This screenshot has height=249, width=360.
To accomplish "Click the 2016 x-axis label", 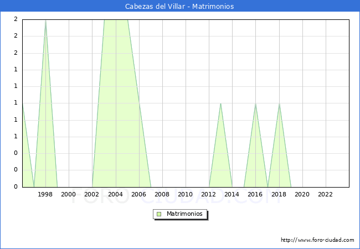I will click(255, 194).
